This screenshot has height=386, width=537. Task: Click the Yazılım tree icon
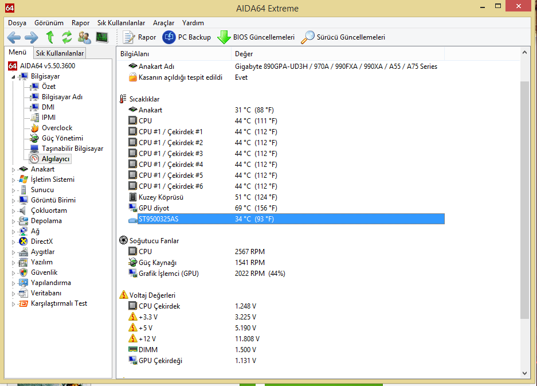(x=23, y=262)
